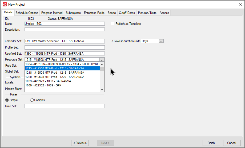Open the Enterprise Fields tab
245x148 pixels.
(x=94, y=13)
